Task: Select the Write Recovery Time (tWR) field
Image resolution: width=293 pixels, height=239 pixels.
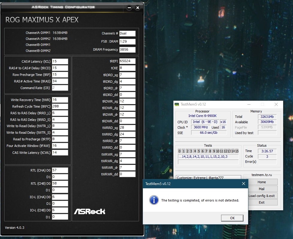Action: click(60, 100)
